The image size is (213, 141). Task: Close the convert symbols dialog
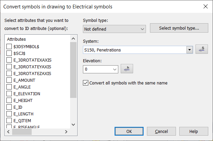point(205,6)
